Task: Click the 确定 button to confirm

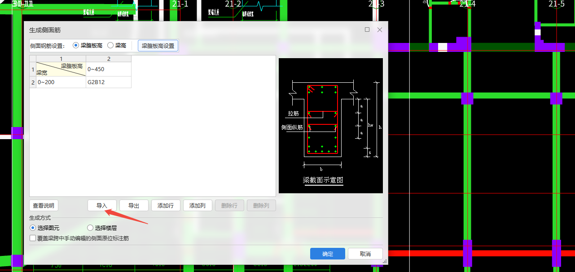Action: (x=327, y=253)
